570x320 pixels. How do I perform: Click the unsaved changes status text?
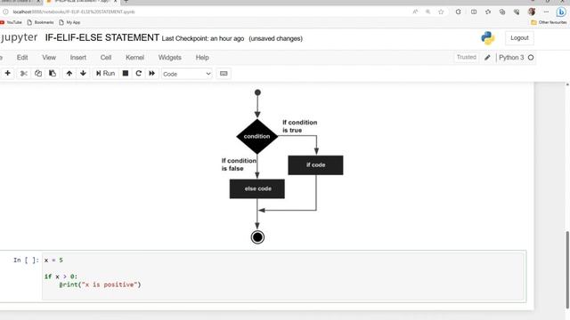pyautogui.click(x=275, y=38)
